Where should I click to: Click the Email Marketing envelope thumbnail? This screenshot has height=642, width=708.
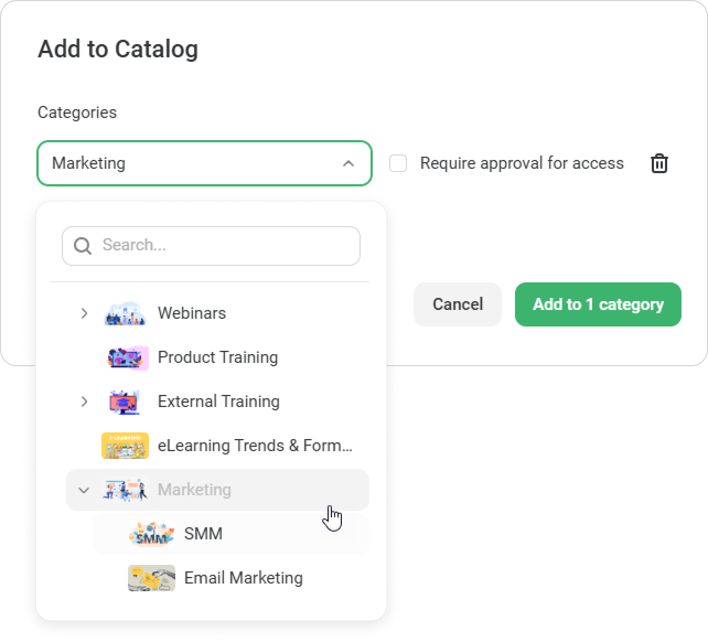tap(152, 578)
